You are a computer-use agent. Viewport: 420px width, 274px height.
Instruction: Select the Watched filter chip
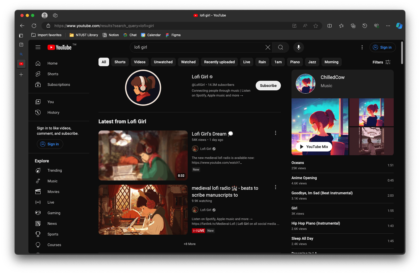188,62
